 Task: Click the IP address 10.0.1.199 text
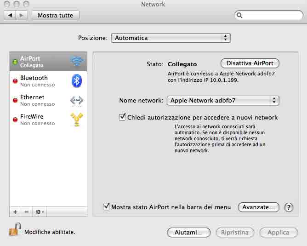click(x=224, y=80)
